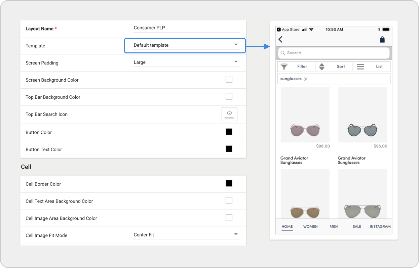Open the dark-lens aviator sunglasses product
The height and width of the screenshot is (268, 419).
(x=363, y=115)
